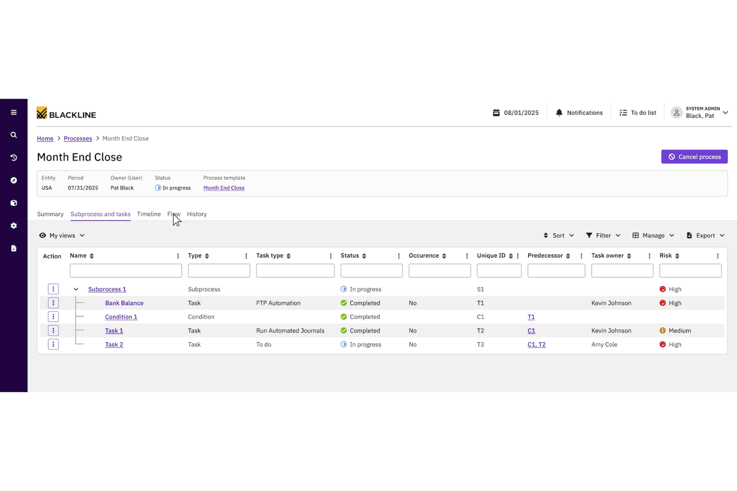The height and width of the screenshot is (491, 737).
Task: Click the Cancel process button
Action: tap(694, 157)
